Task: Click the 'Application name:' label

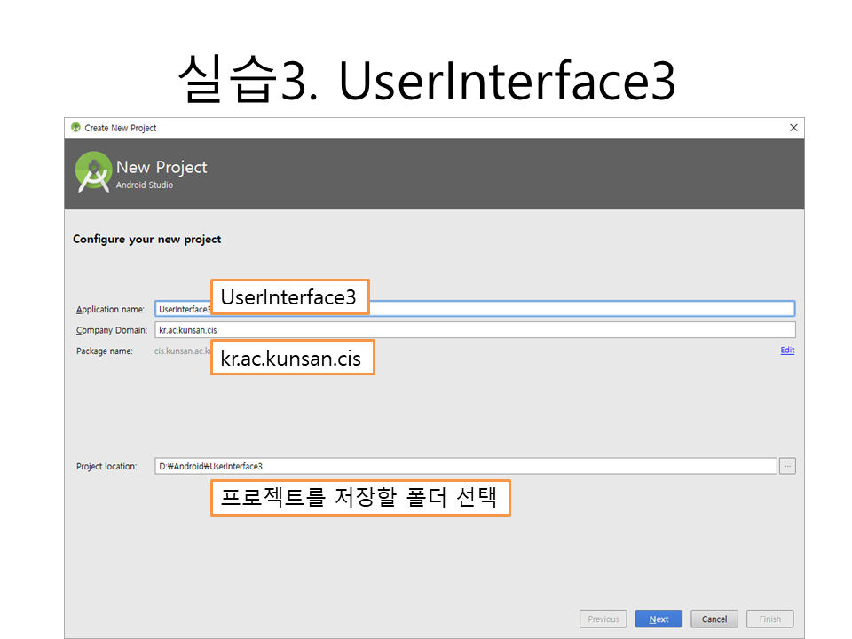Action: [x=110, y=310]
